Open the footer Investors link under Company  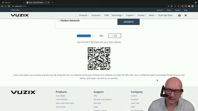tap(135, 99)
